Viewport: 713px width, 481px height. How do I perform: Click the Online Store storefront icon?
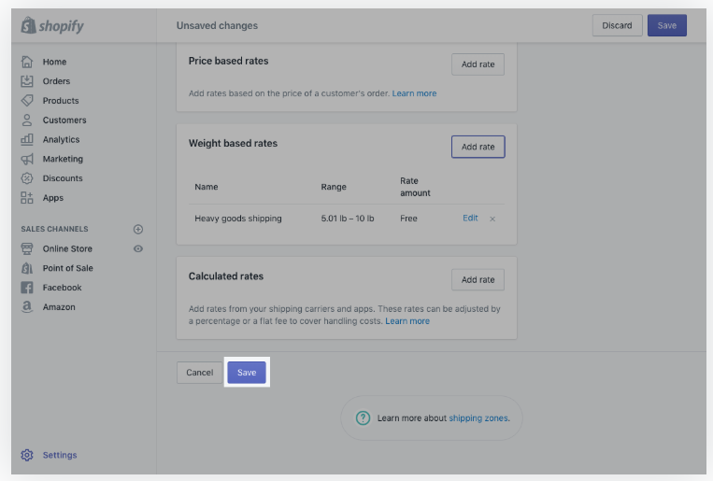point(27,248)
